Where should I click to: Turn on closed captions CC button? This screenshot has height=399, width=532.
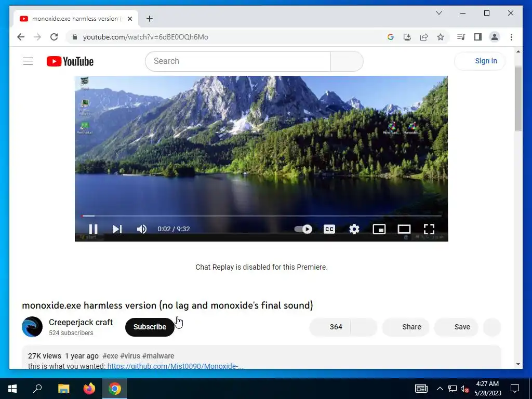point(329,229)
